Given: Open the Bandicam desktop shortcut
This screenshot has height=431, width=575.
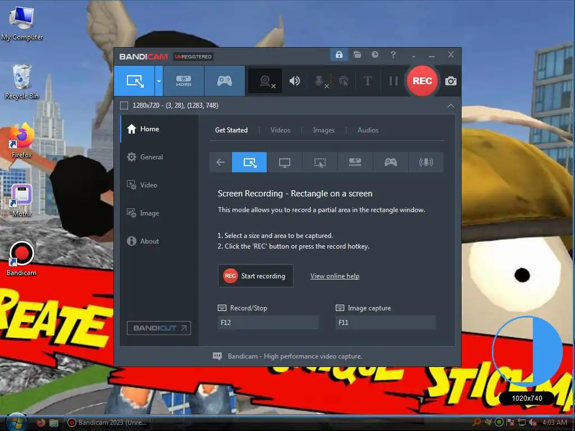Looking at the screenshot, I should point(22,258).
